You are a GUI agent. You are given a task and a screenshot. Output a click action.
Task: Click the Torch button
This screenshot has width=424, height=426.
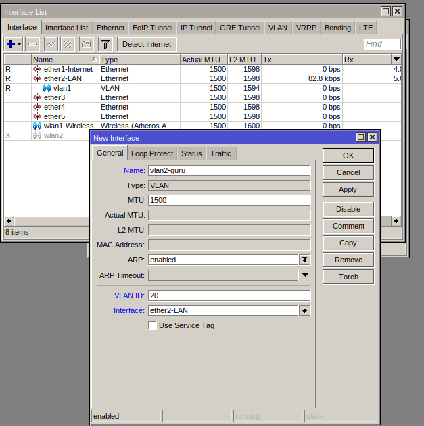[348, 277]
